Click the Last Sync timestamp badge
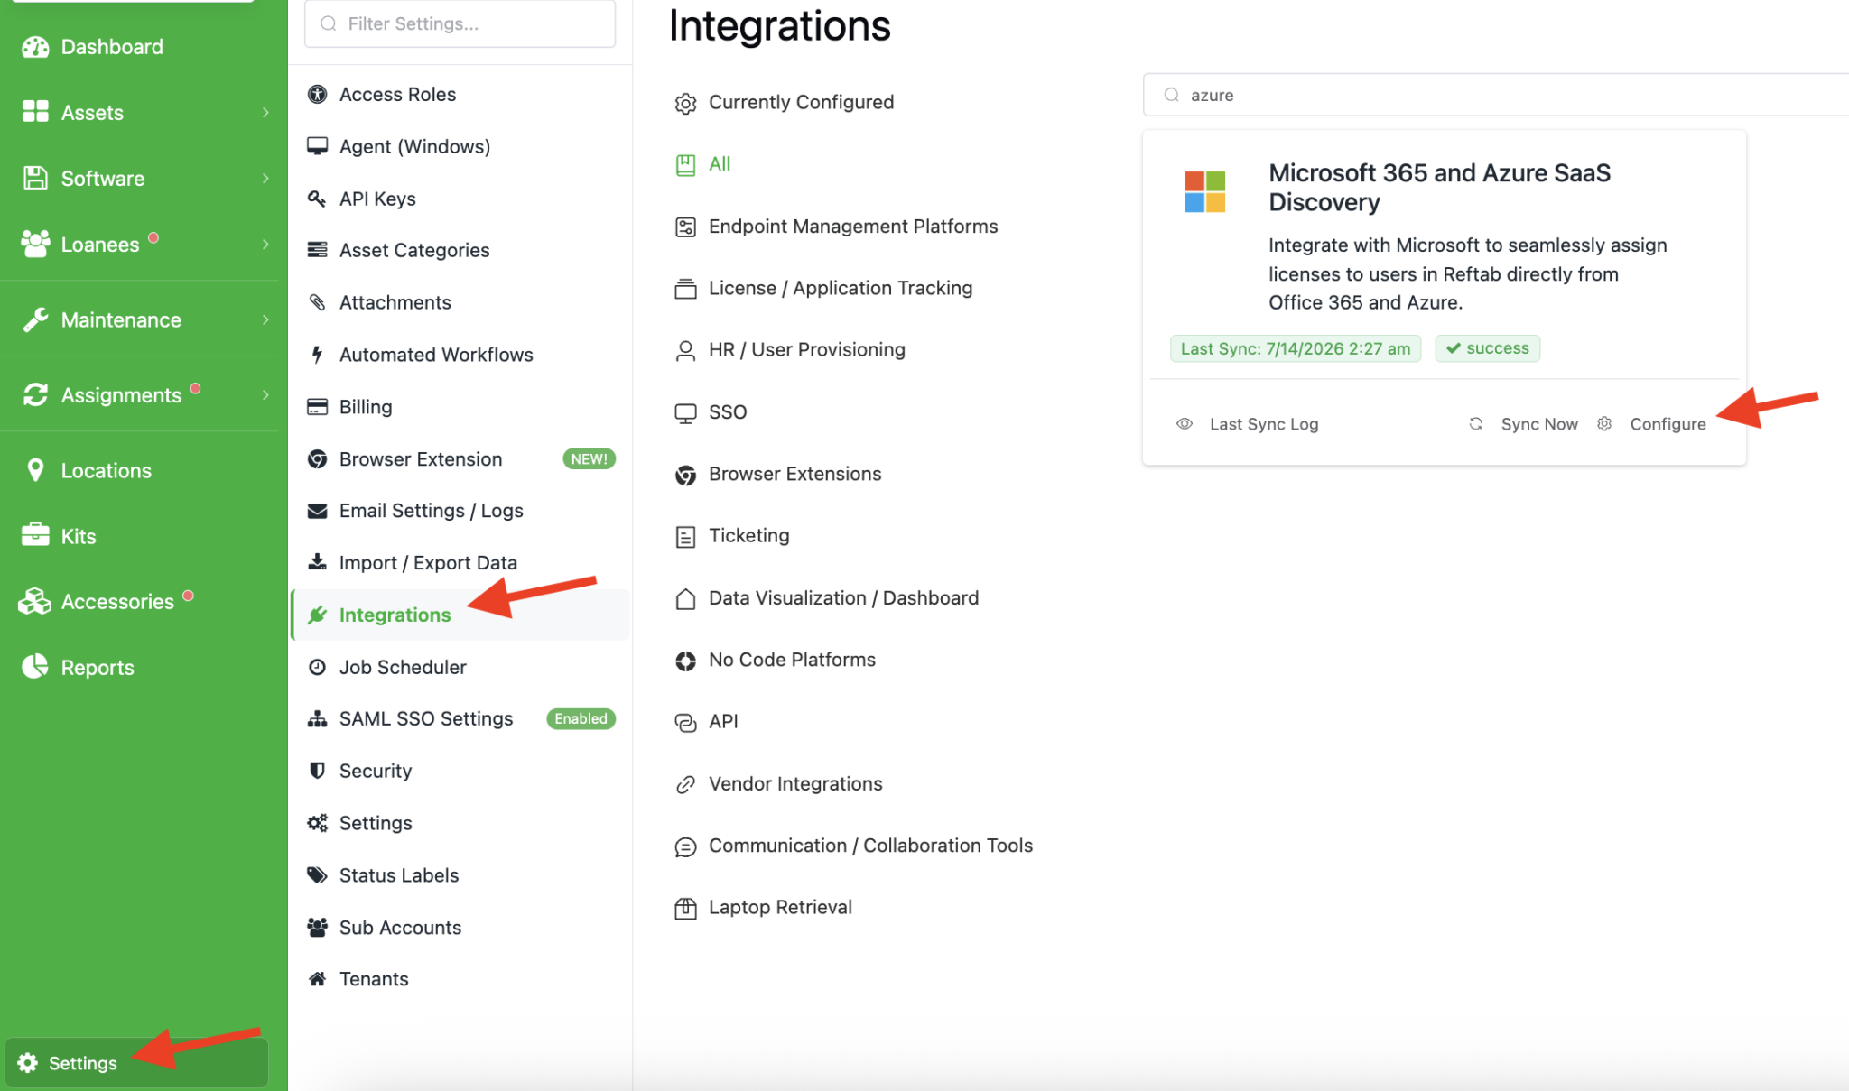The height and width of the screenshot is (1091, 1849). tap(1296, 348)
